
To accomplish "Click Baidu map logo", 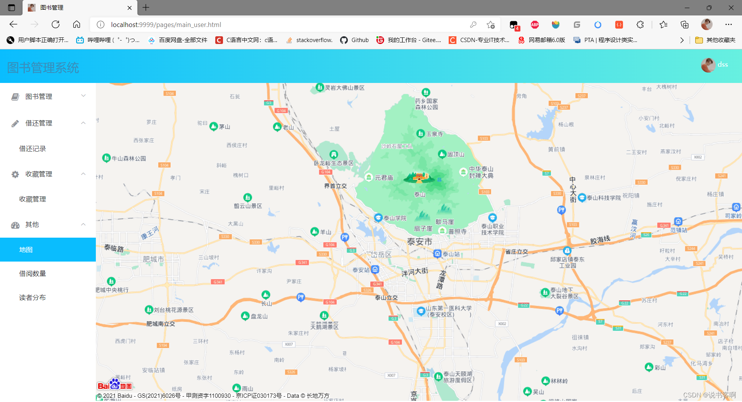I will [x=115, y=384].
